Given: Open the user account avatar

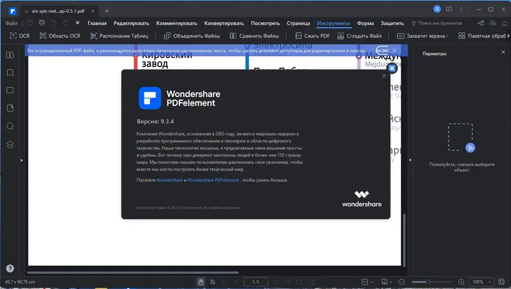Looking at the screenshot, I should [x=437, y=9].
